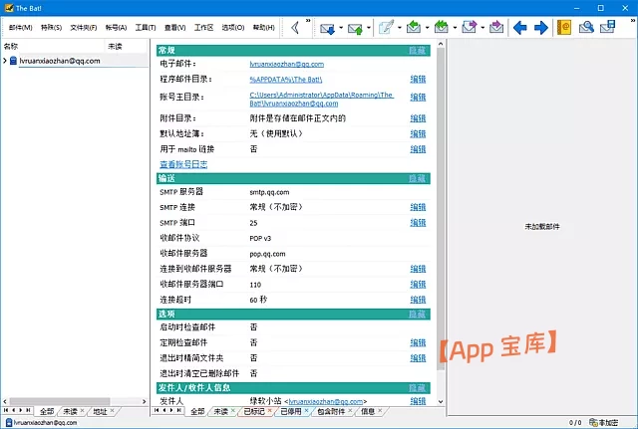Image resolution: width=638 pixels, height=429 pixels.
Task: Open the 工具(T) menu
Action: pos(146,28)
